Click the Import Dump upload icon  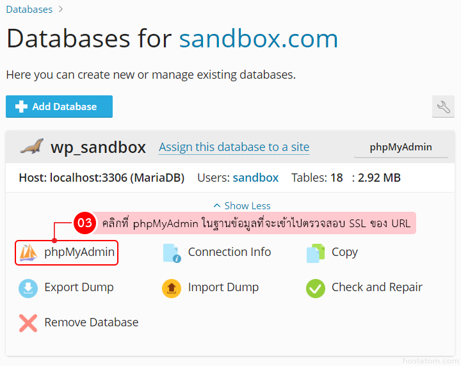click(172, 288)
